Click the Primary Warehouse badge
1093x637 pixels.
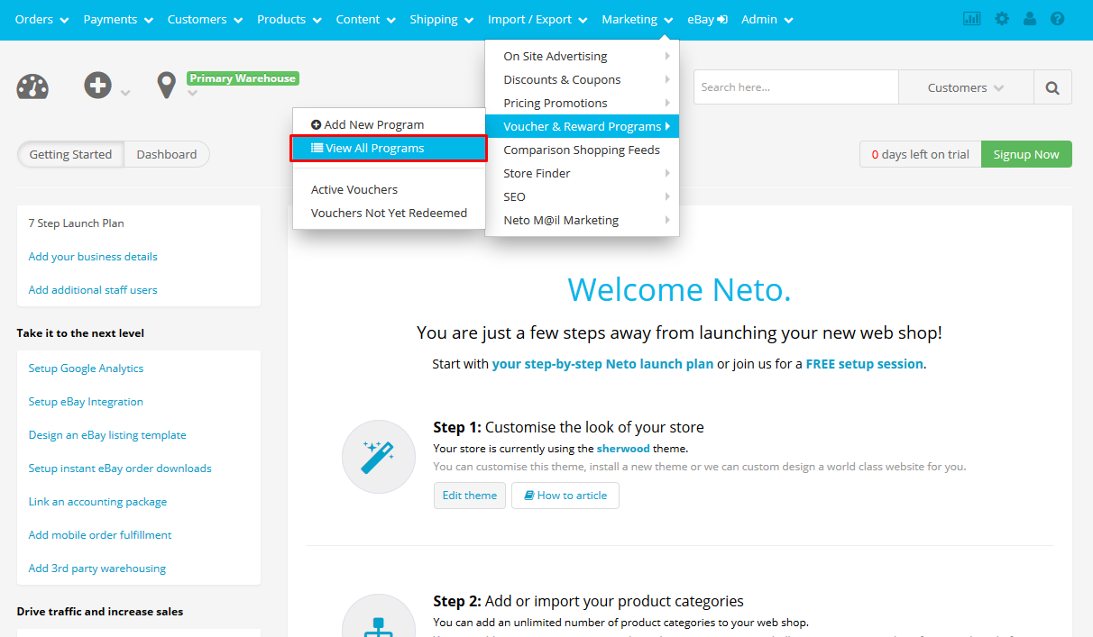243,78
